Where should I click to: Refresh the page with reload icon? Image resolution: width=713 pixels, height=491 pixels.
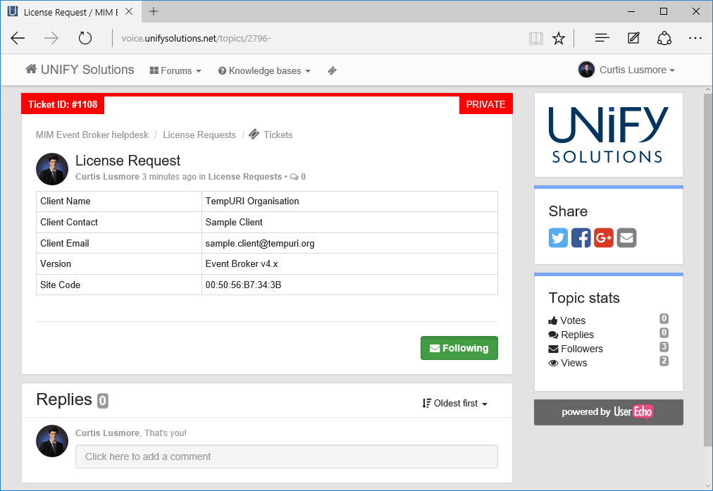pos(85,38)
